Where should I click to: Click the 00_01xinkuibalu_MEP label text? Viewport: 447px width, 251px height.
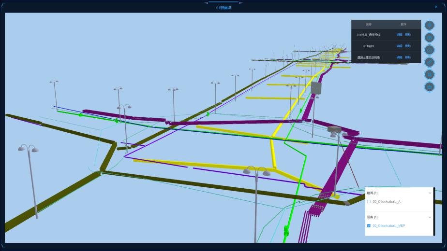[388, 225]
